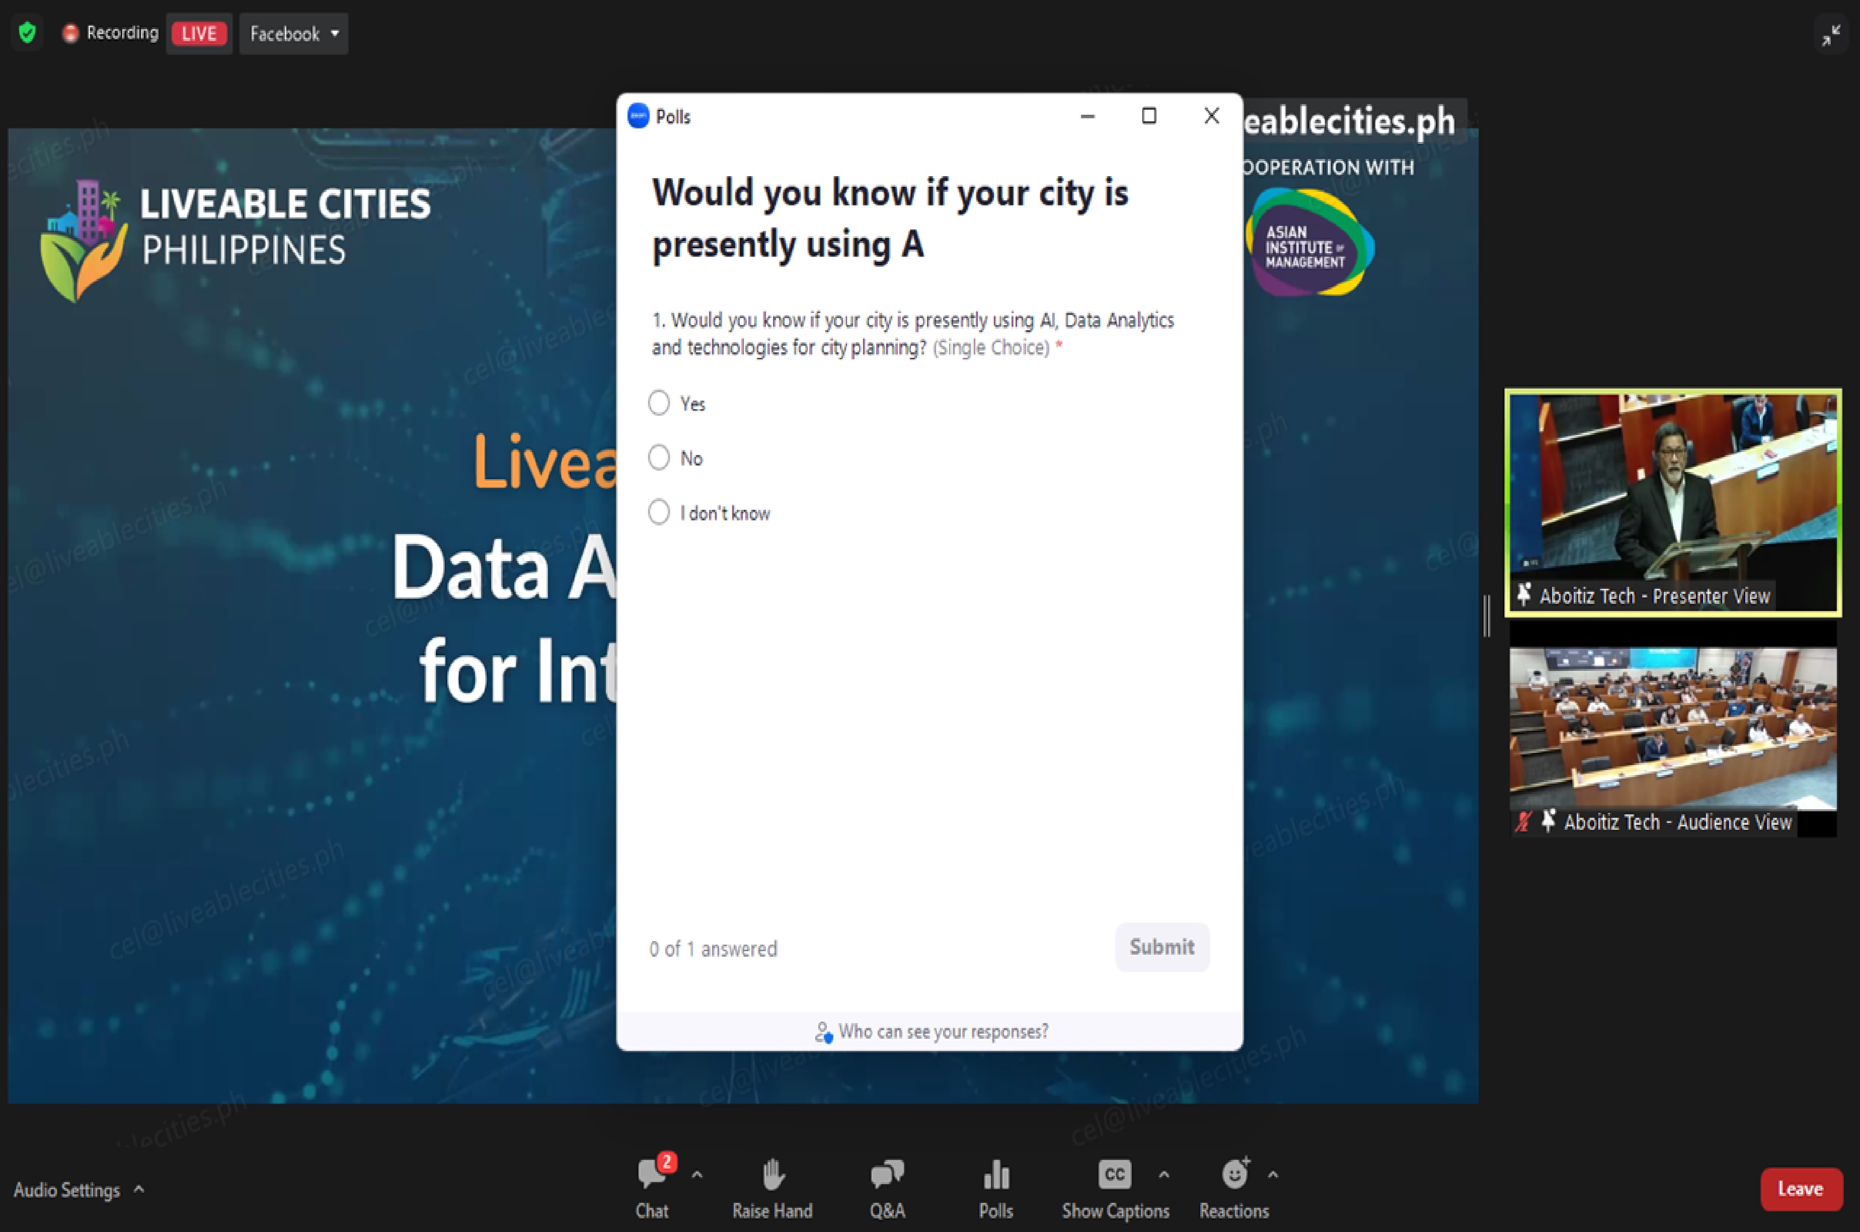
Task: Select the No radio option
Action: coord(659,457)
